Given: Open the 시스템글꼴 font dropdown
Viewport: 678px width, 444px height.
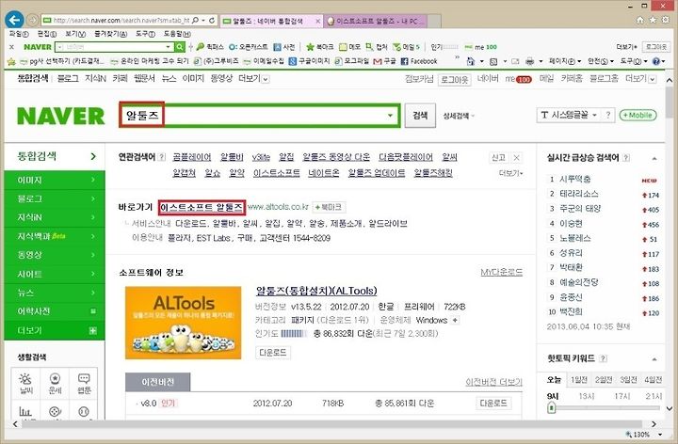Looking at the screenshot, I should point(569,115).
